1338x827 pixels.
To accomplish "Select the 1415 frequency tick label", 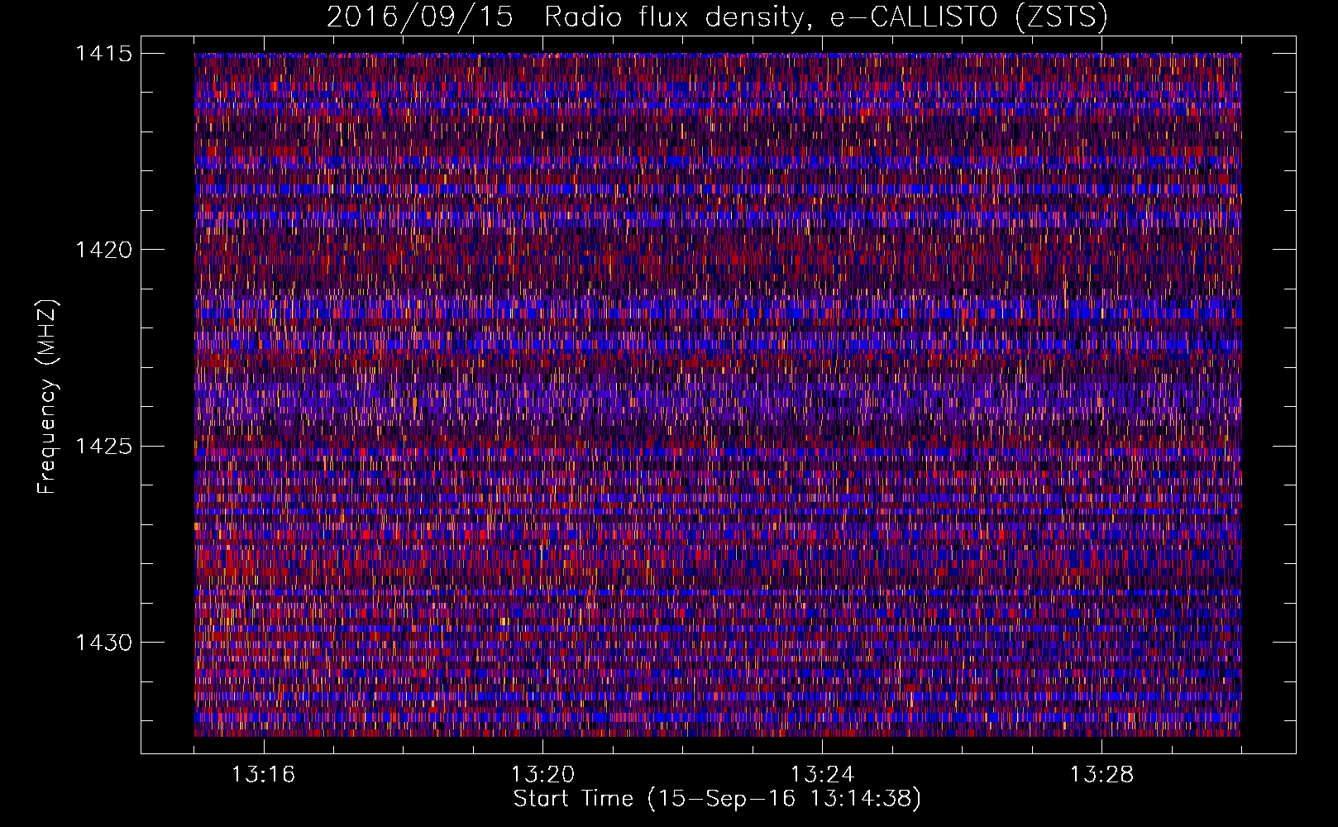I will (104, 54).
